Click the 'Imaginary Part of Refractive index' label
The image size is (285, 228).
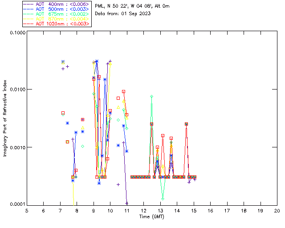click(5, 118)
